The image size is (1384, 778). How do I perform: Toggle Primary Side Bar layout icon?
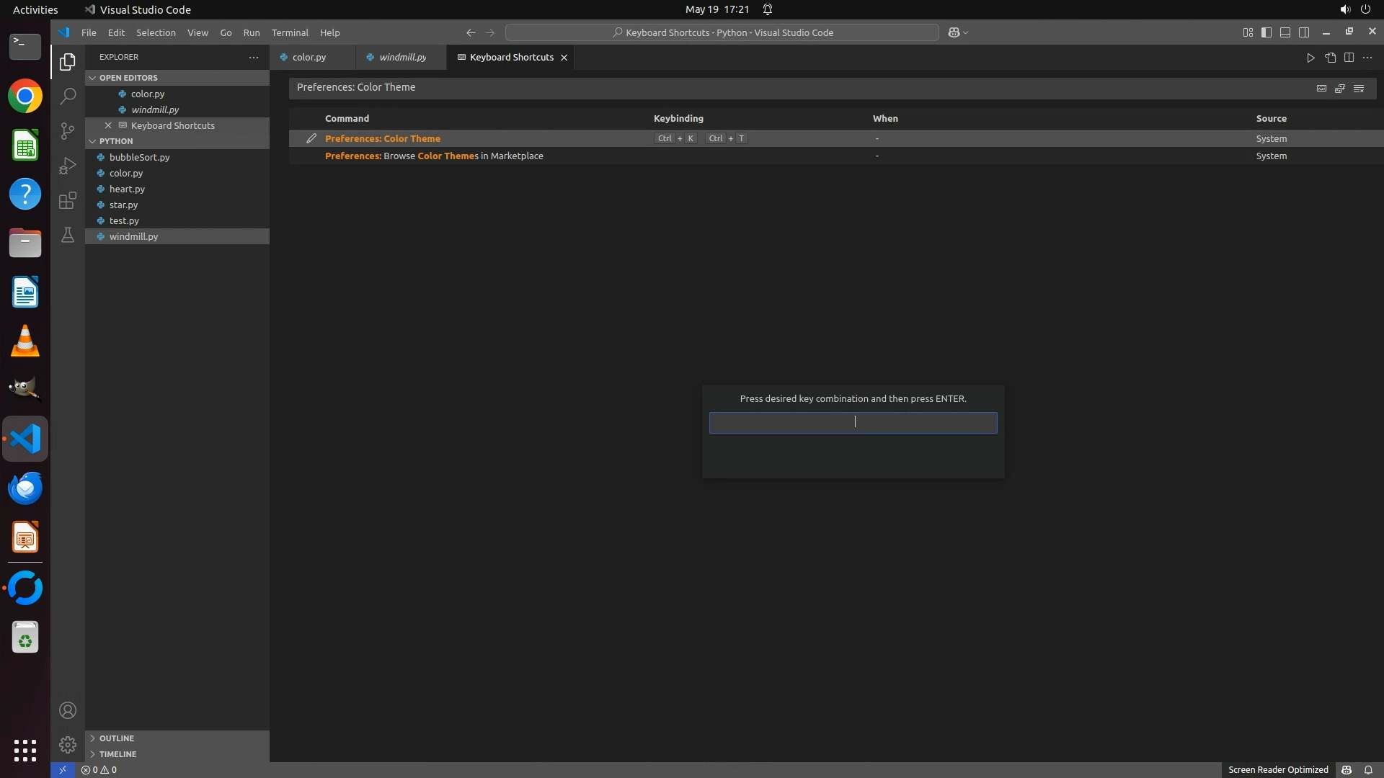[1267, 32]
